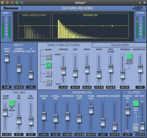
Task: Click the Taper slider handle
Action: point(99,74)
